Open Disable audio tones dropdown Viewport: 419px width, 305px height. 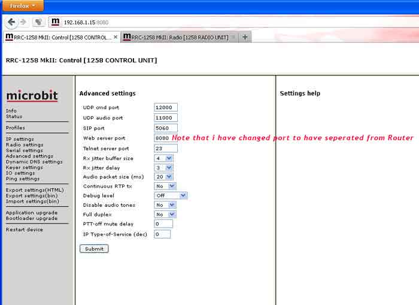pyautogui.click(x=165, y=205)
